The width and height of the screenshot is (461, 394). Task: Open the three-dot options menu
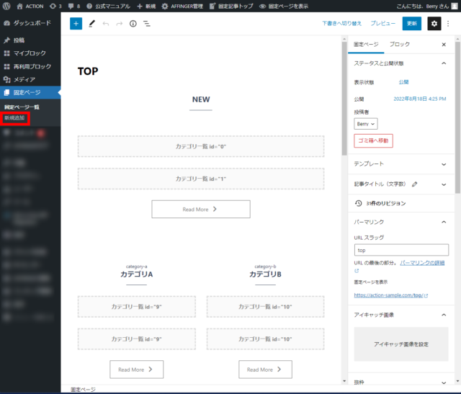coord(449,24)
